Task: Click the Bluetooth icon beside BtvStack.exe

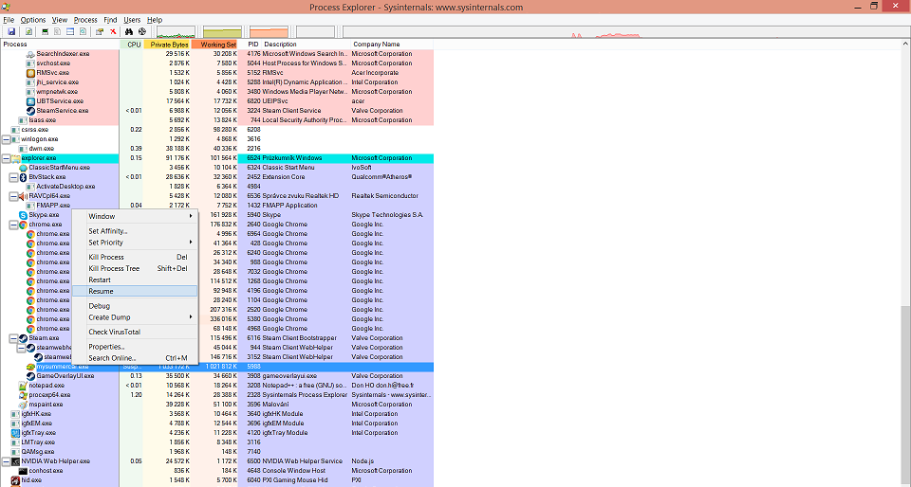Action: click(x=23, y=177)
